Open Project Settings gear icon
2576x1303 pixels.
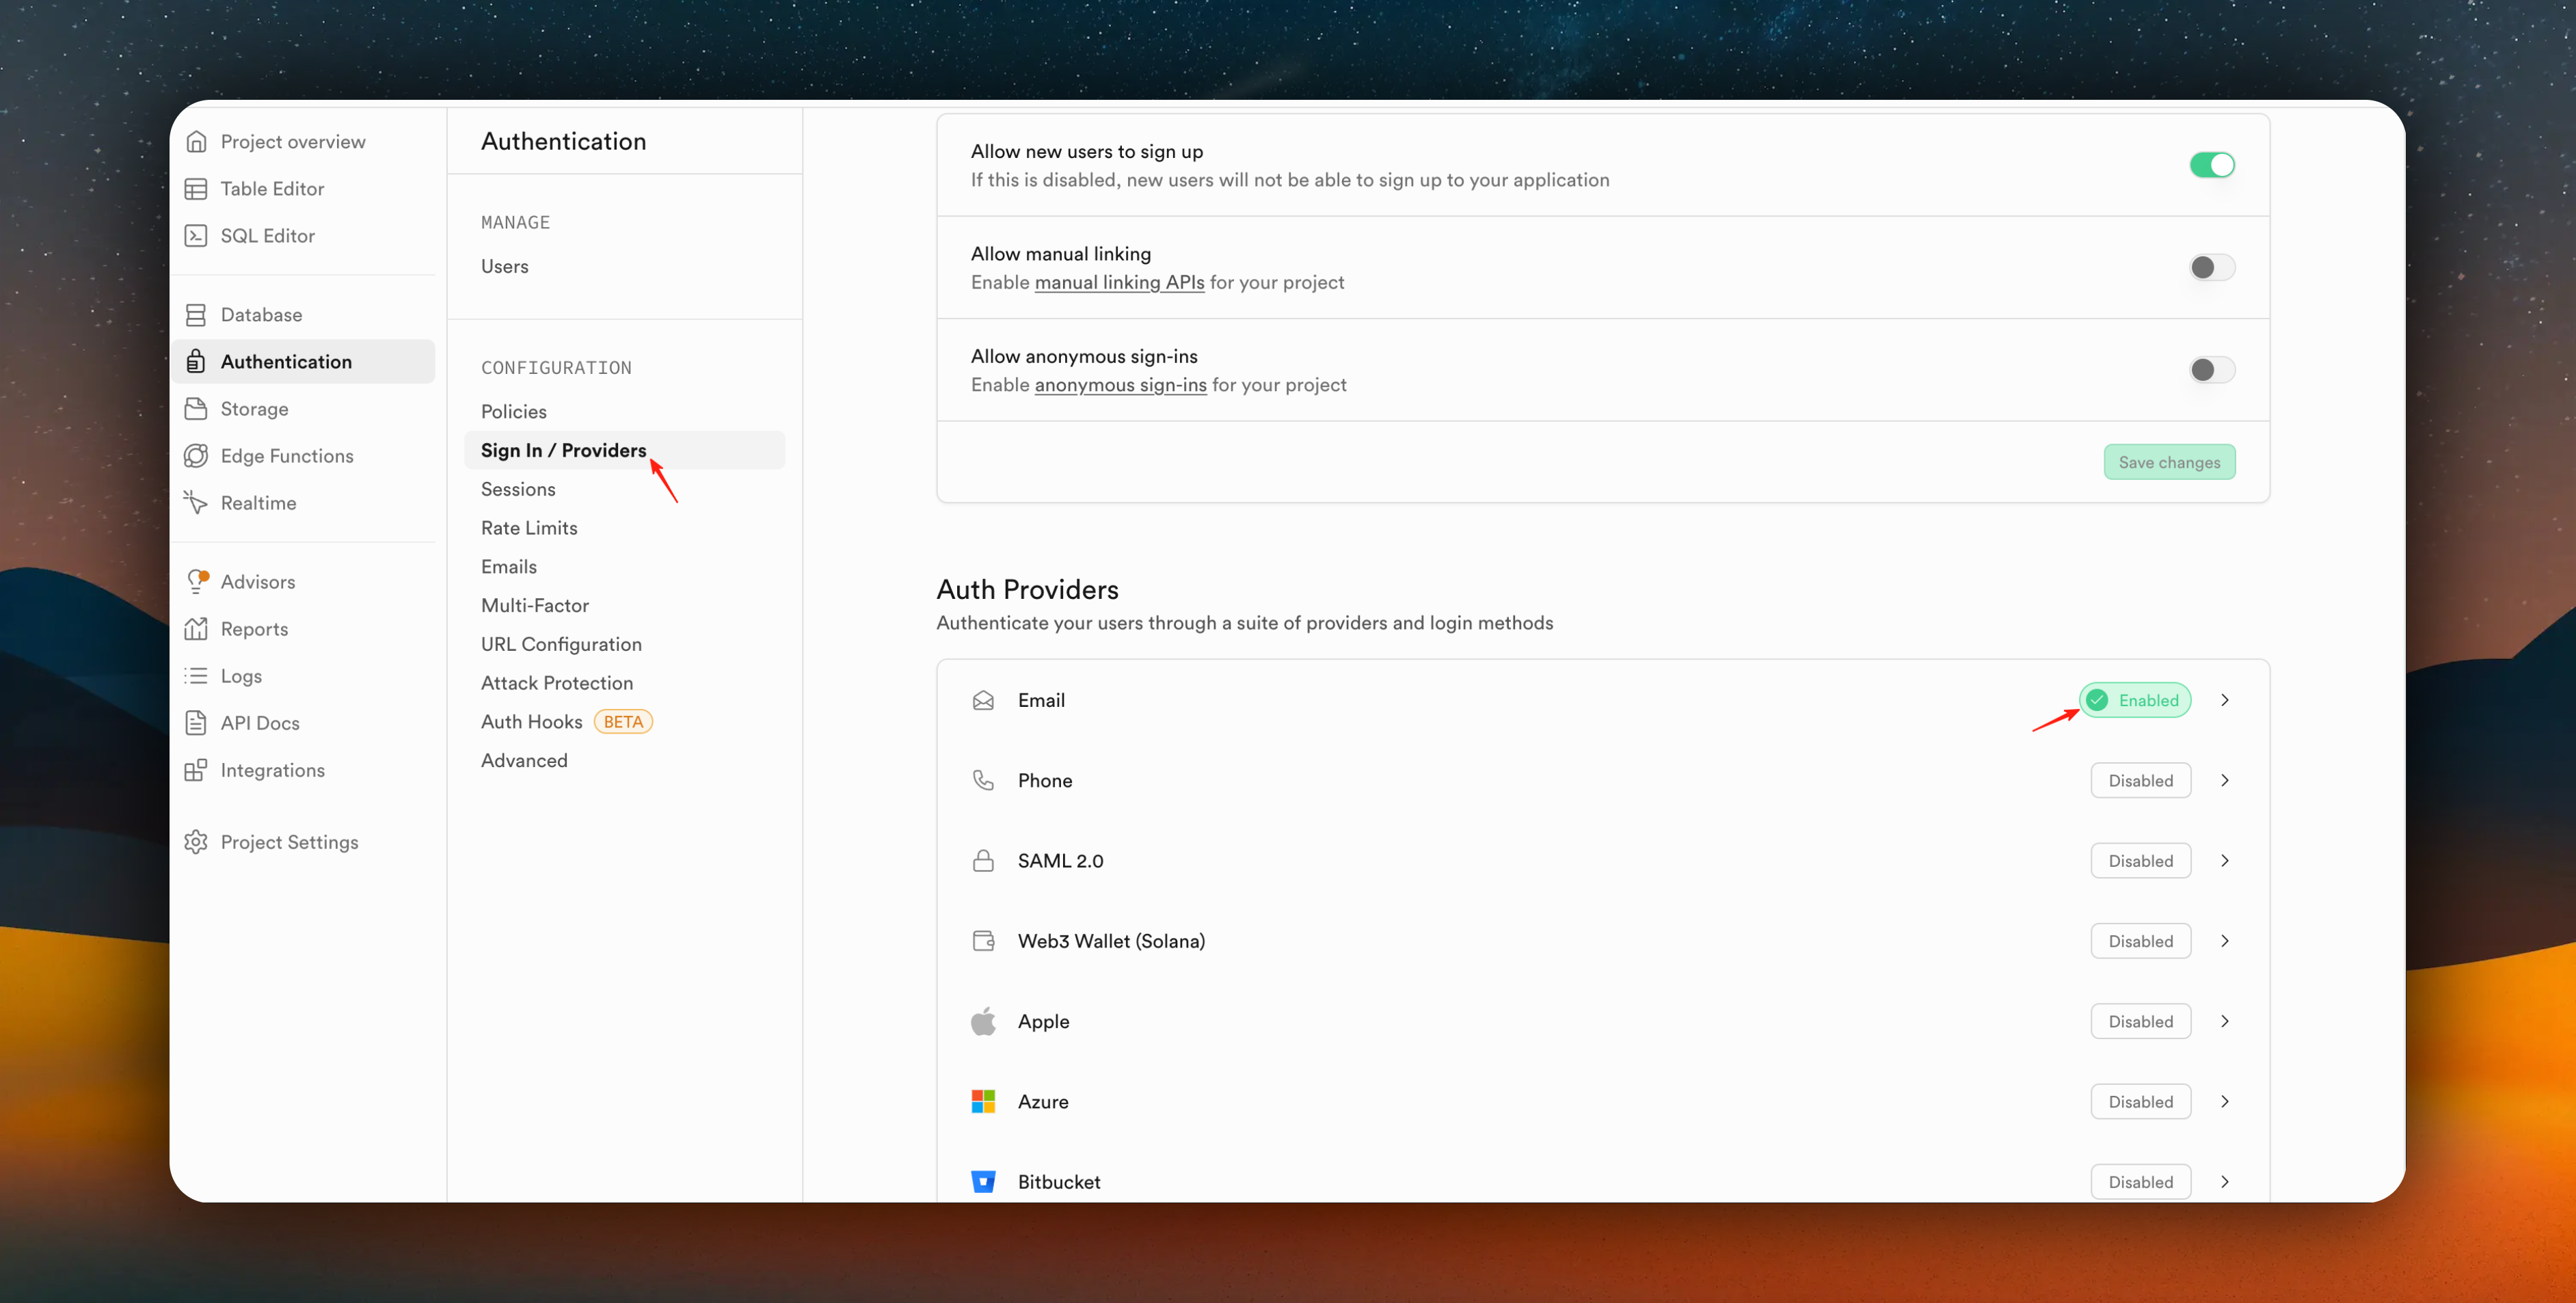[196, 842]
